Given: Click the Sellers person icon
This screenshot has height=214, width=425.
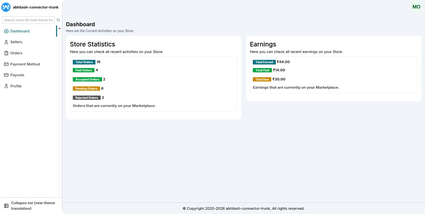Looking at the screenshot, I should [6, 42].
